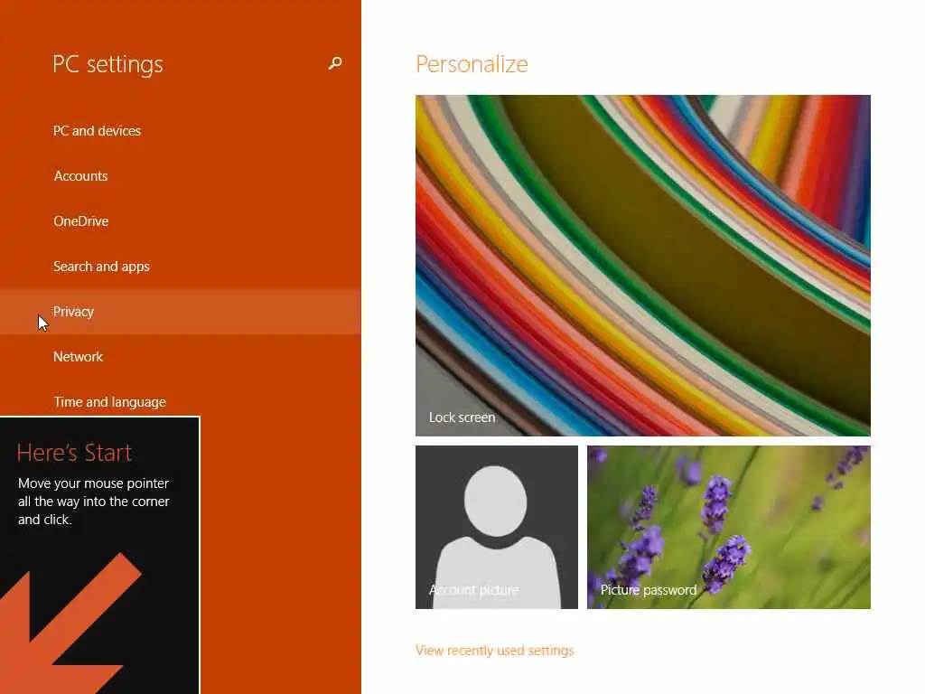Click the Account picture tile

(x=497, y=527)
